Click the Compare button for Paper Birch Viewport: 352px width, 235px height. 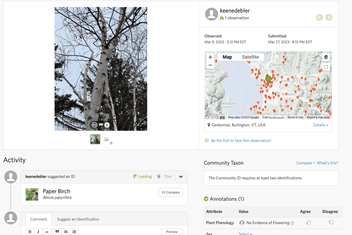point(171,192)
